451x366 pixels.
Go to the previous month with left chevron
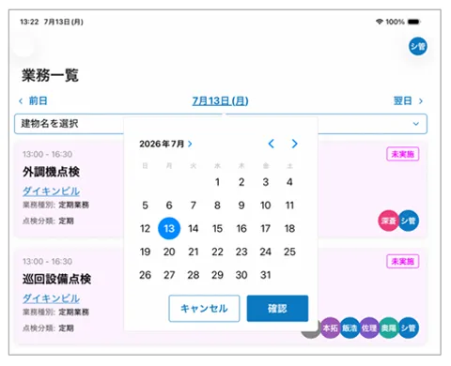click(272, 144)
